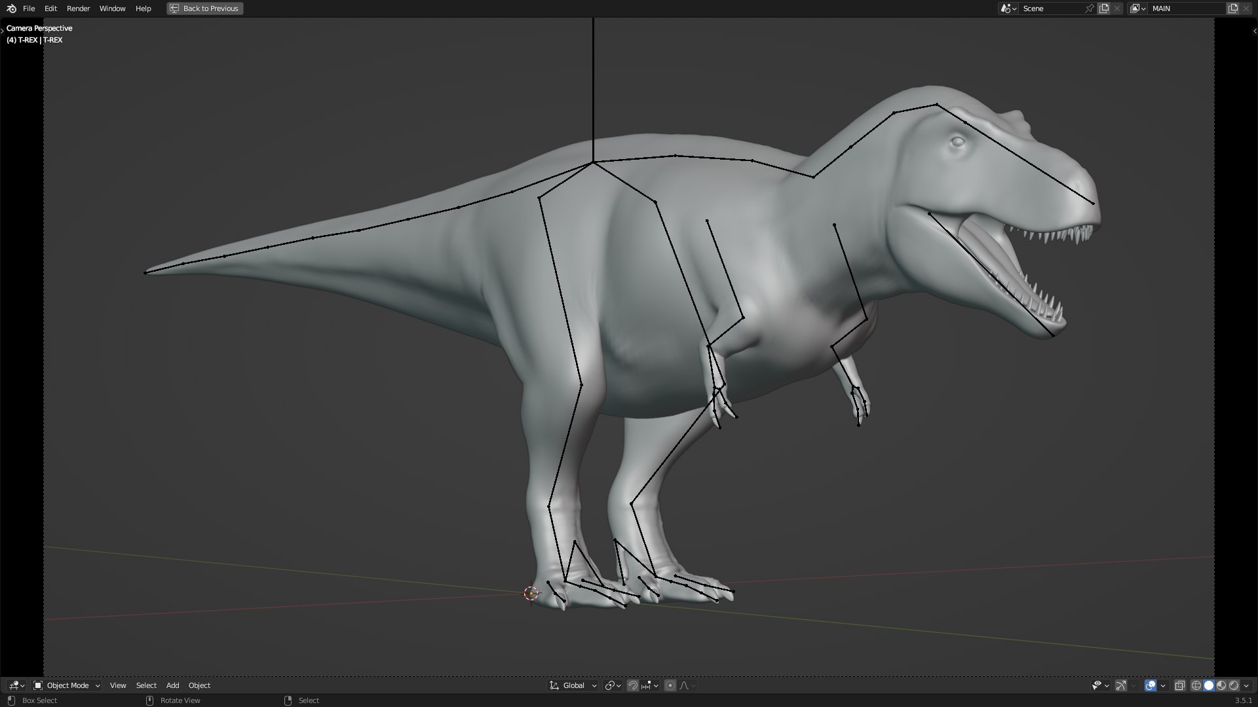Click the Back to Previous button
The height and width of the screenshot is (707, 1258).
point(204,9)
